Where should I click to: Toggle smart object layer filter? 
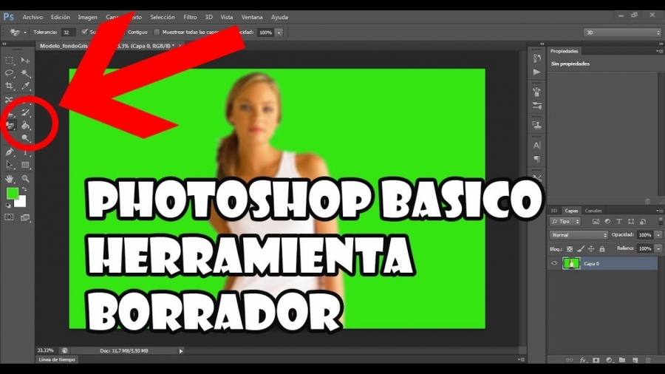pos(643,221)
